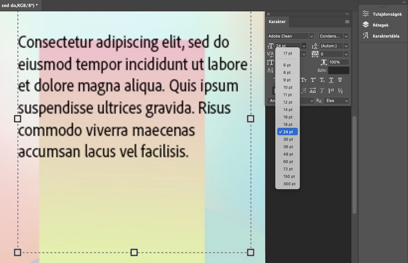Image resolution: width=408 pixels, height=263 pixels.
Task: Choose 48 pt font size
Action: pyautogui.click(x=288, y=154)
